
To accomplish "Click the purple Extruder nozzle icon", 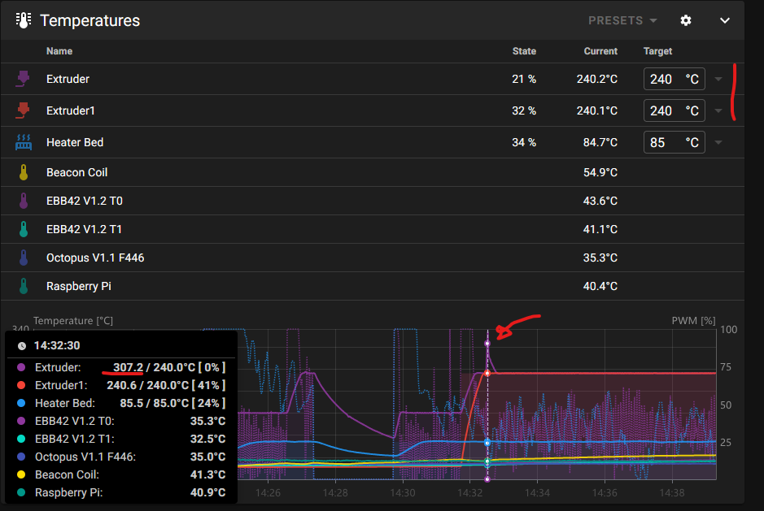I will point(23,79).
